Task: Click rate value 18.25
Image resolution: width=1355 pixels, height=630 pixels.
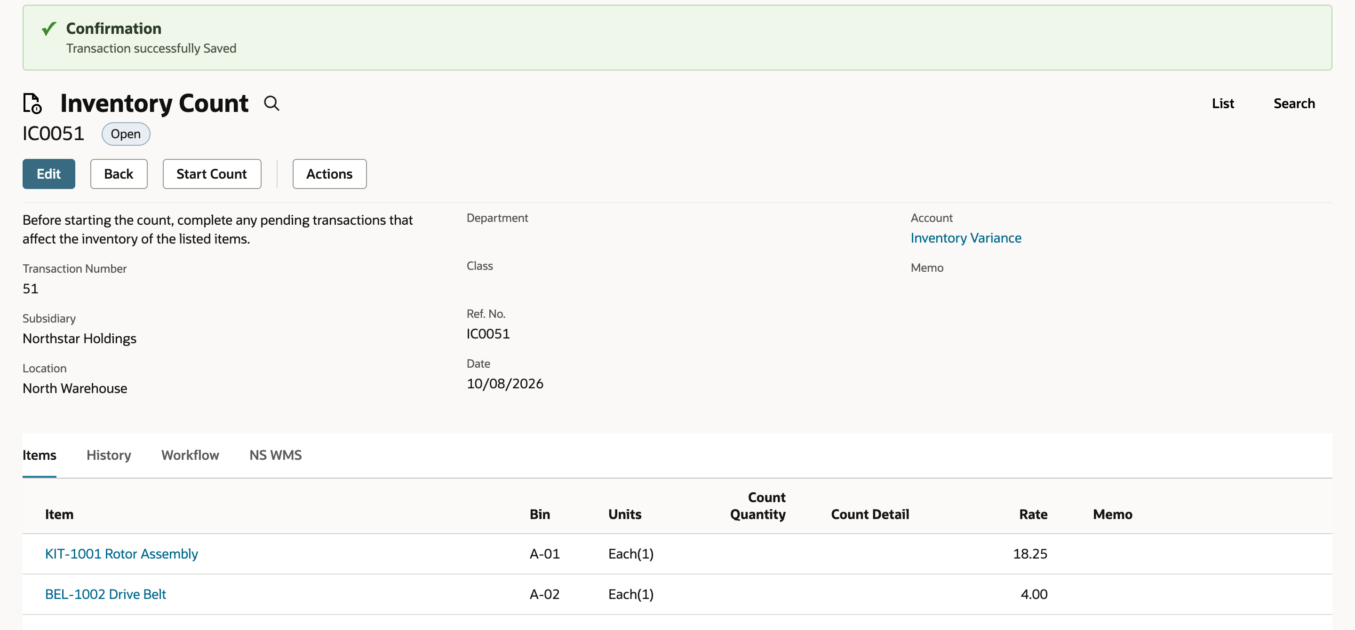Action: [x=1030, y=554]
